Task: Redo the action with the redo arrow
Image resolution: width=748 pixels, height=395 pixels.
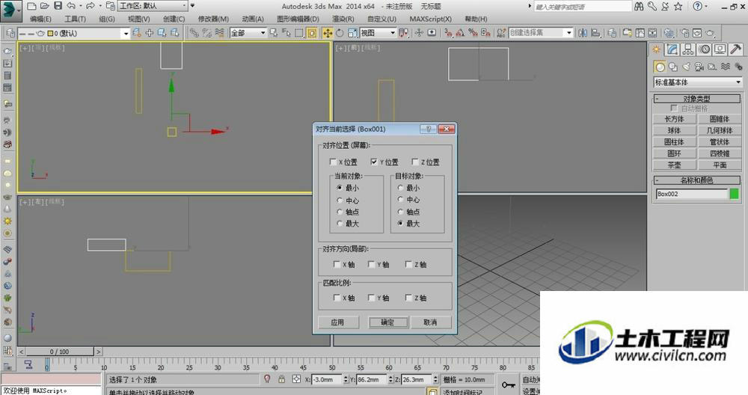Action: click(x=90, y=6)
